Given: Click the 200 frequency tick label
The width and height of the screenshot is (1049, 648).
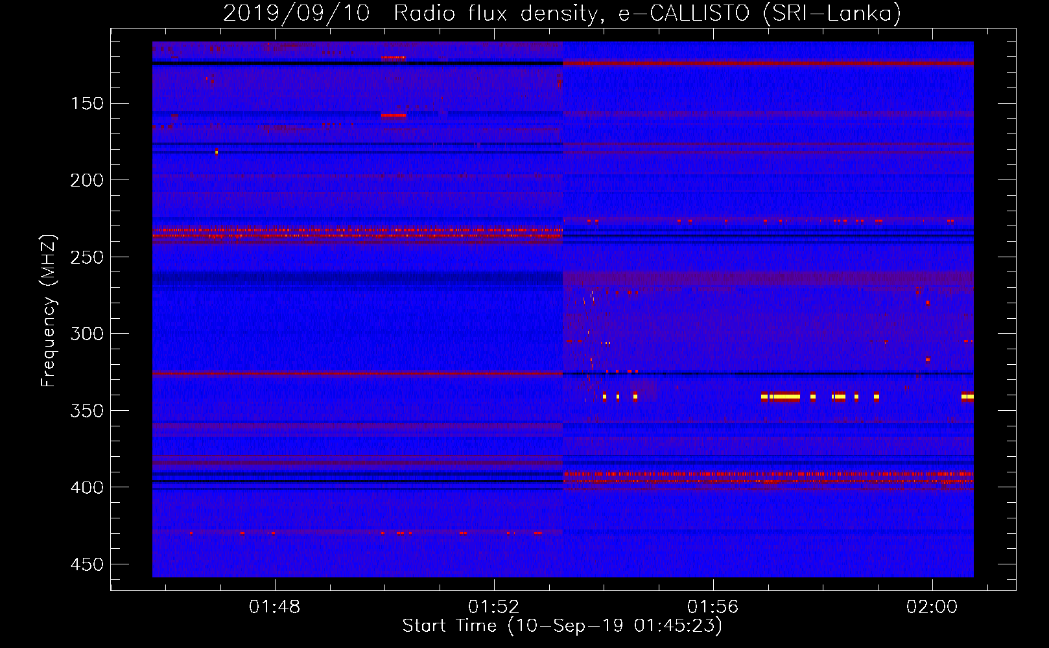Looking at the screenshot, I should coord(87,180).
